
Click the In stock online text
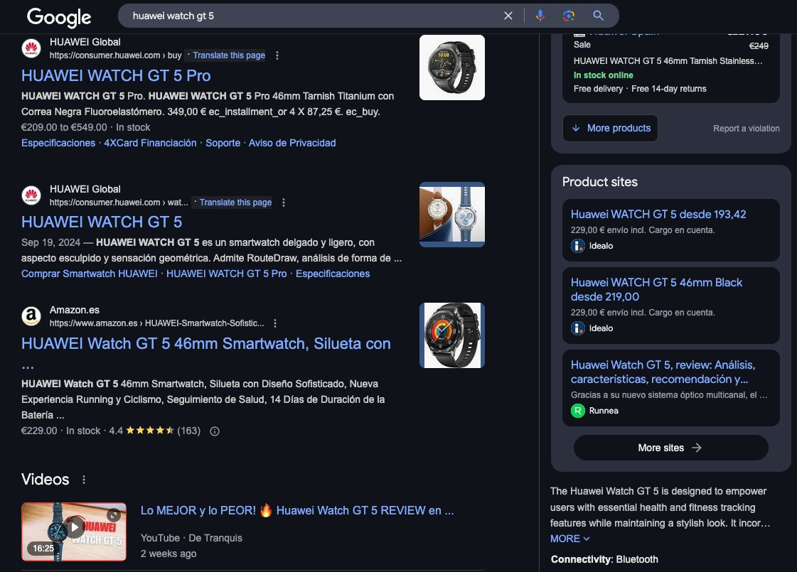[x=604, y=75]
